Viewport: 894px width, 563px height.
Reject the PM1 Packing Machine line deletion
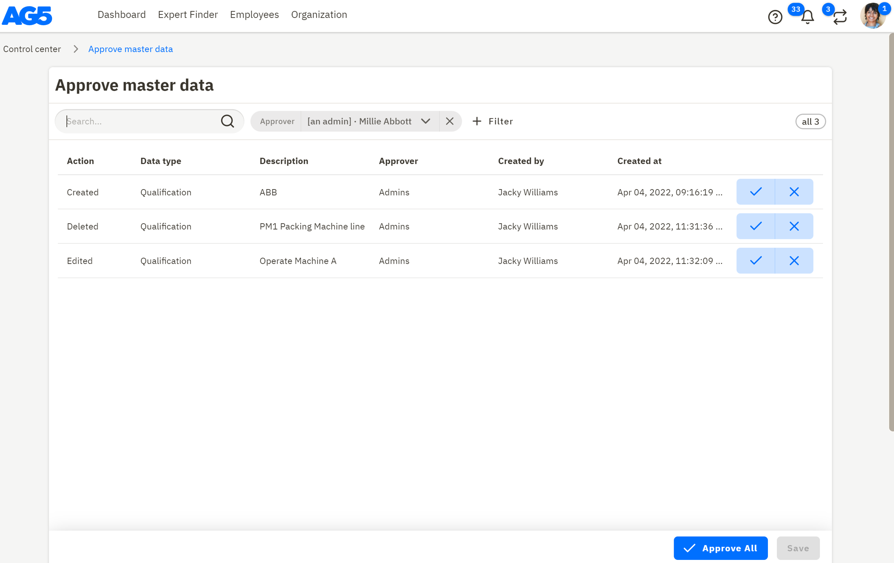coord(794,226)
